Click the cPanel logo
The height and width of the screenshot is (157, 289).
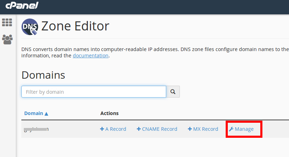pyautogui.click(x=22, y=6)
